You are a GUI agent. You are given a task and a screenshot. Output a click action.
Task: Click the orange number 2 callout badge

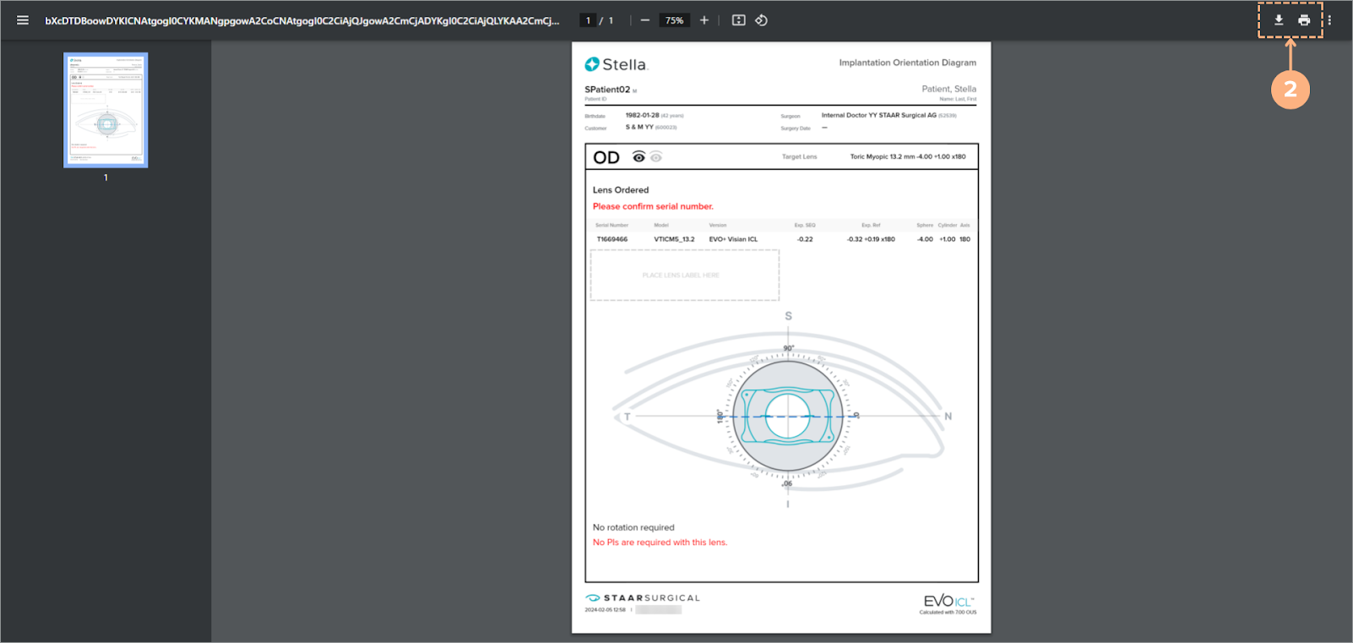click(1290, 90)
